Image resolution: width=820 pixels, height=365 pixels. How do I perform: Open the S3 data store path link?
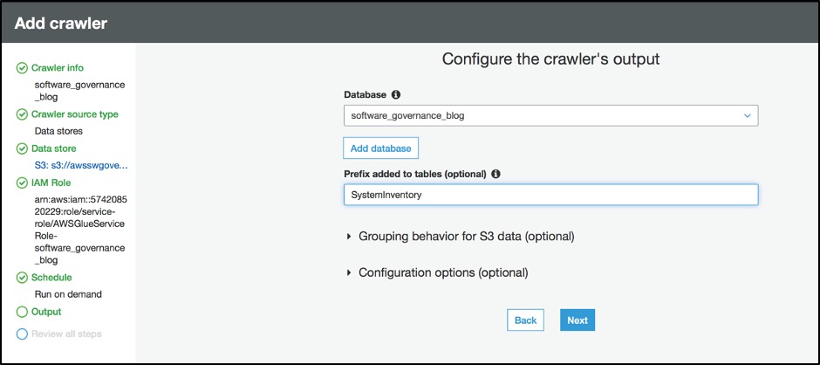coord(81,166)
